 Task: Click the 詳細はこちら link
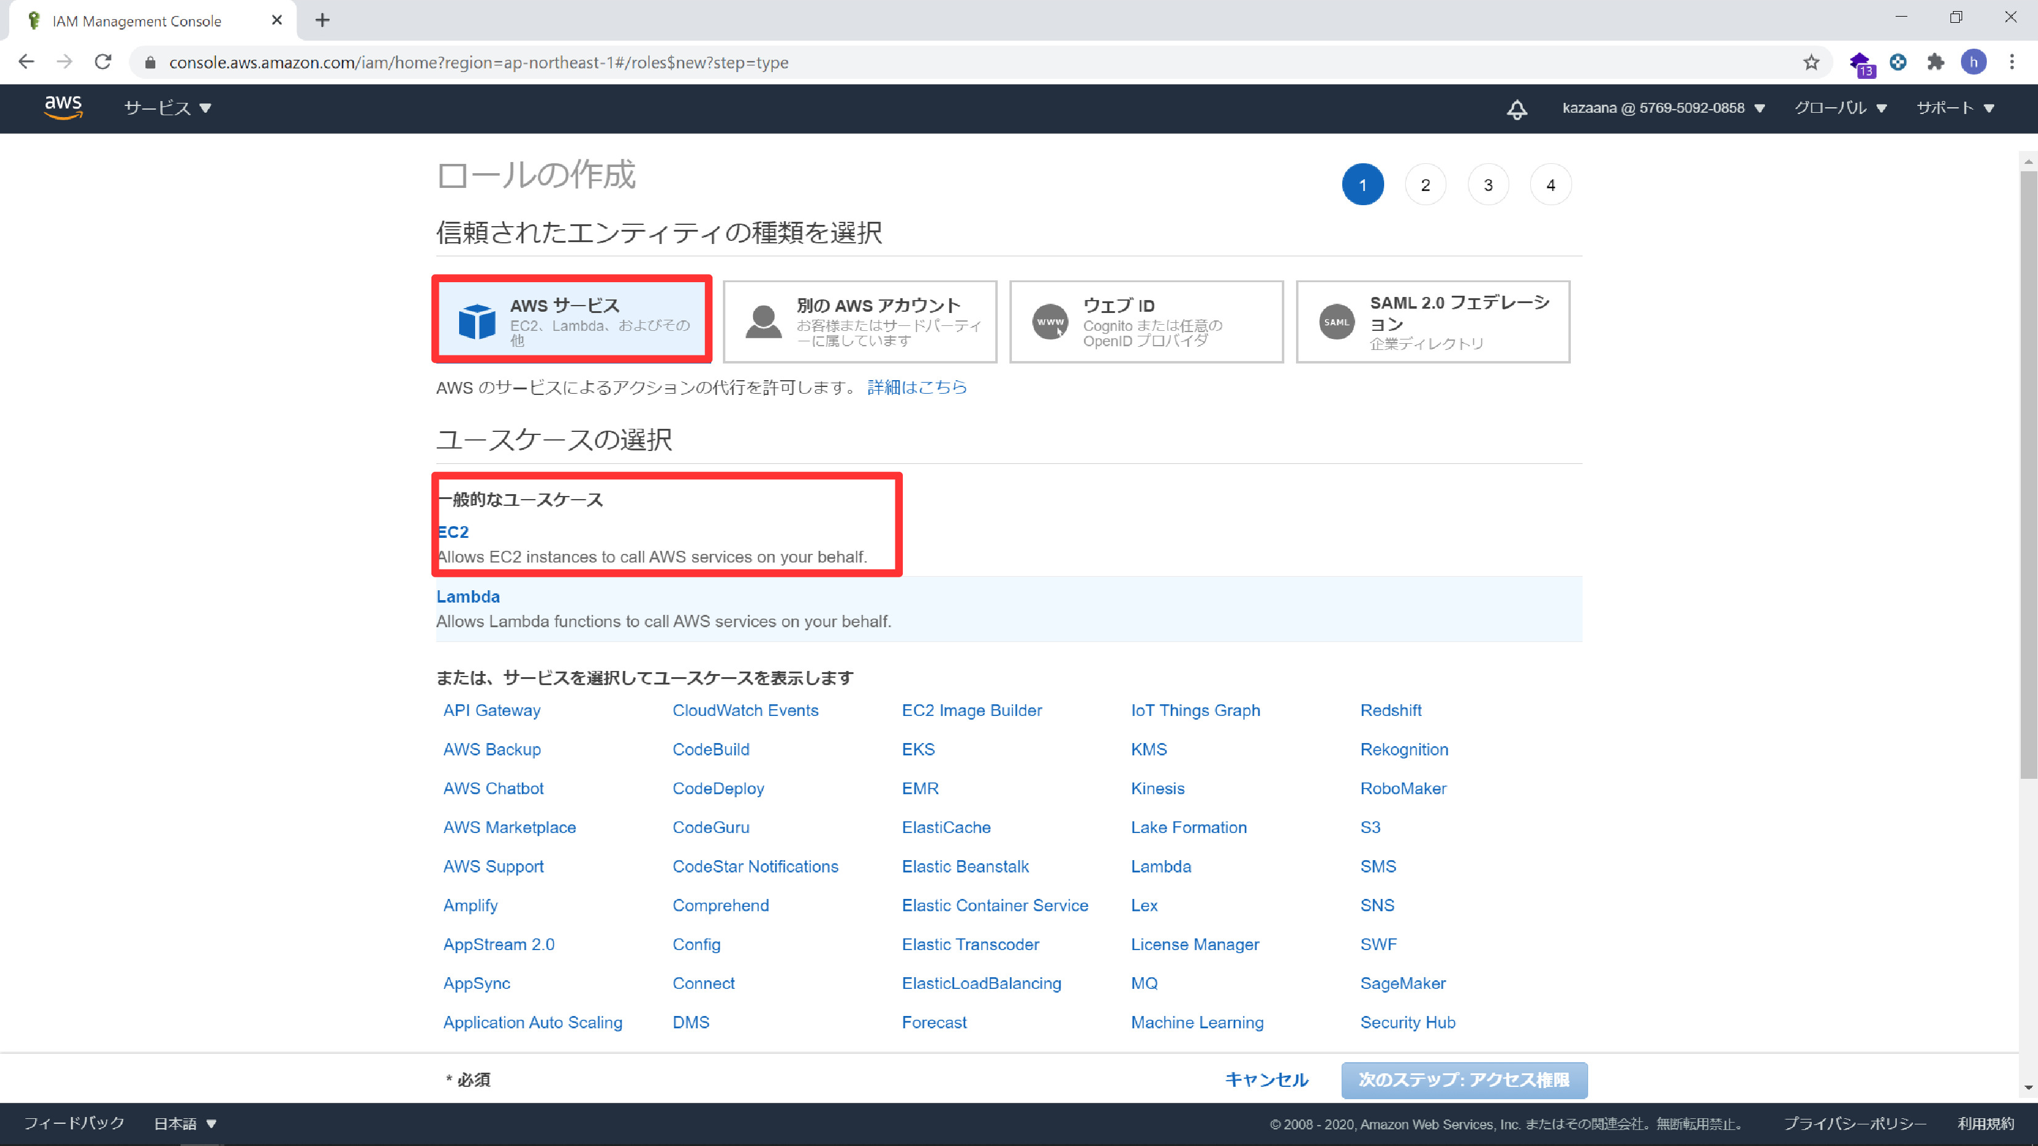point(917,387)
